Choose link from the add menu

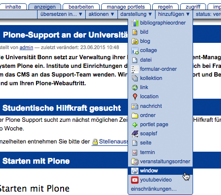(x=160, y=88)
